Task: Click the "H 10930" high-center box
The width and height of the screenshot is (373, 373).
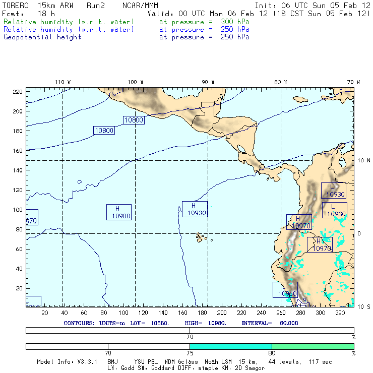Action: (195, 209)
